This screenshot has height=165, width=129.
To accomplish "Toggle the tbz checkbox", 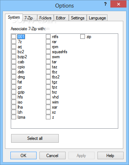I will [x=48, y=72].
